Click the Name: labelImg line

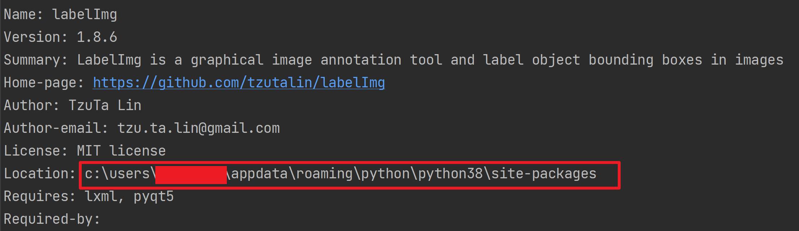60,14
